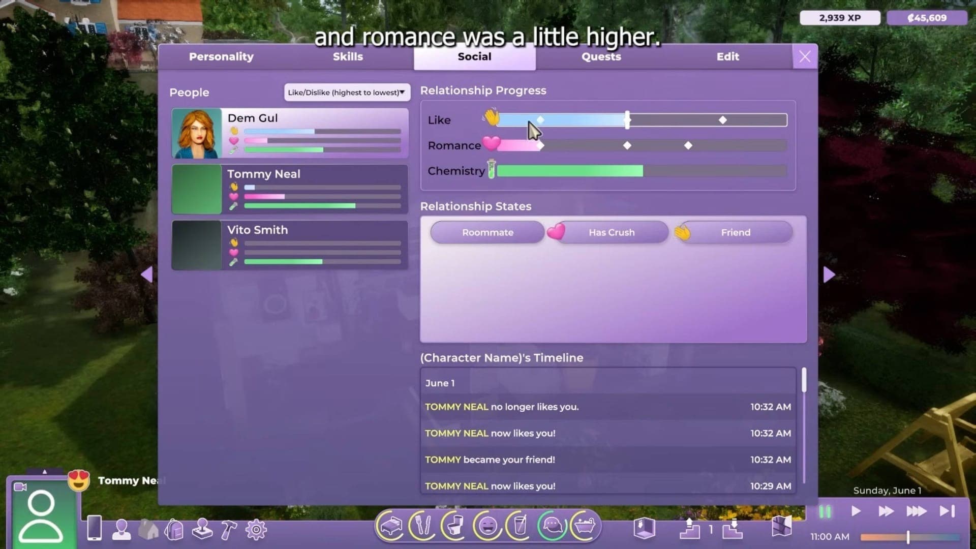The height and width of the screenshot is (549, 976).
Task: Open the gear settings icon
Action: click(x=256, y=530)
